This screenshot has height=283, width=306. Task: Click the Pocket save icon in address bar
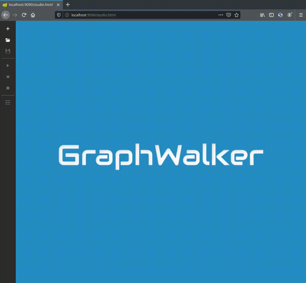[229, 15]
